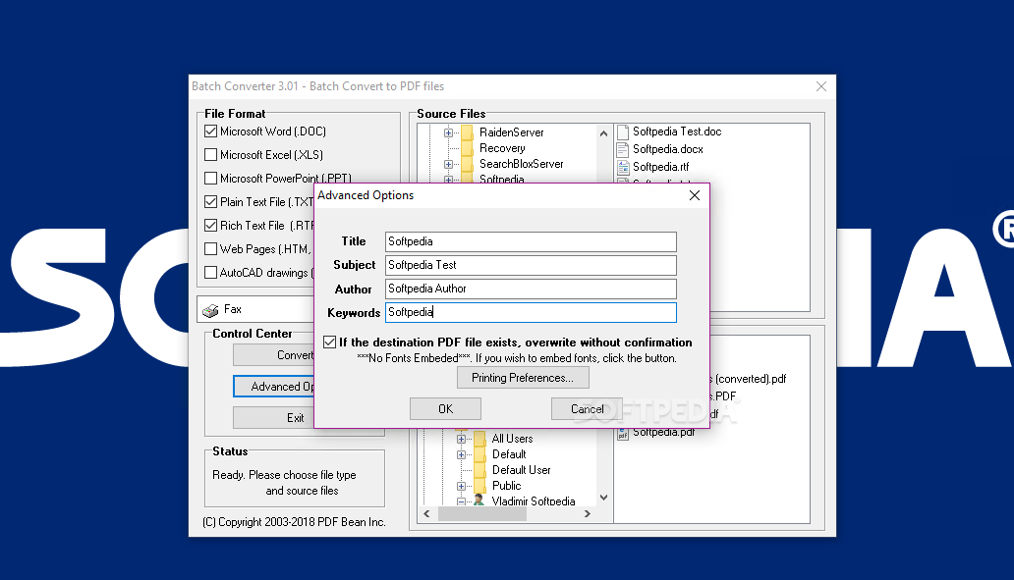
Task: Click the Vladimir Softpedia user icon
Action: point(479,501)
